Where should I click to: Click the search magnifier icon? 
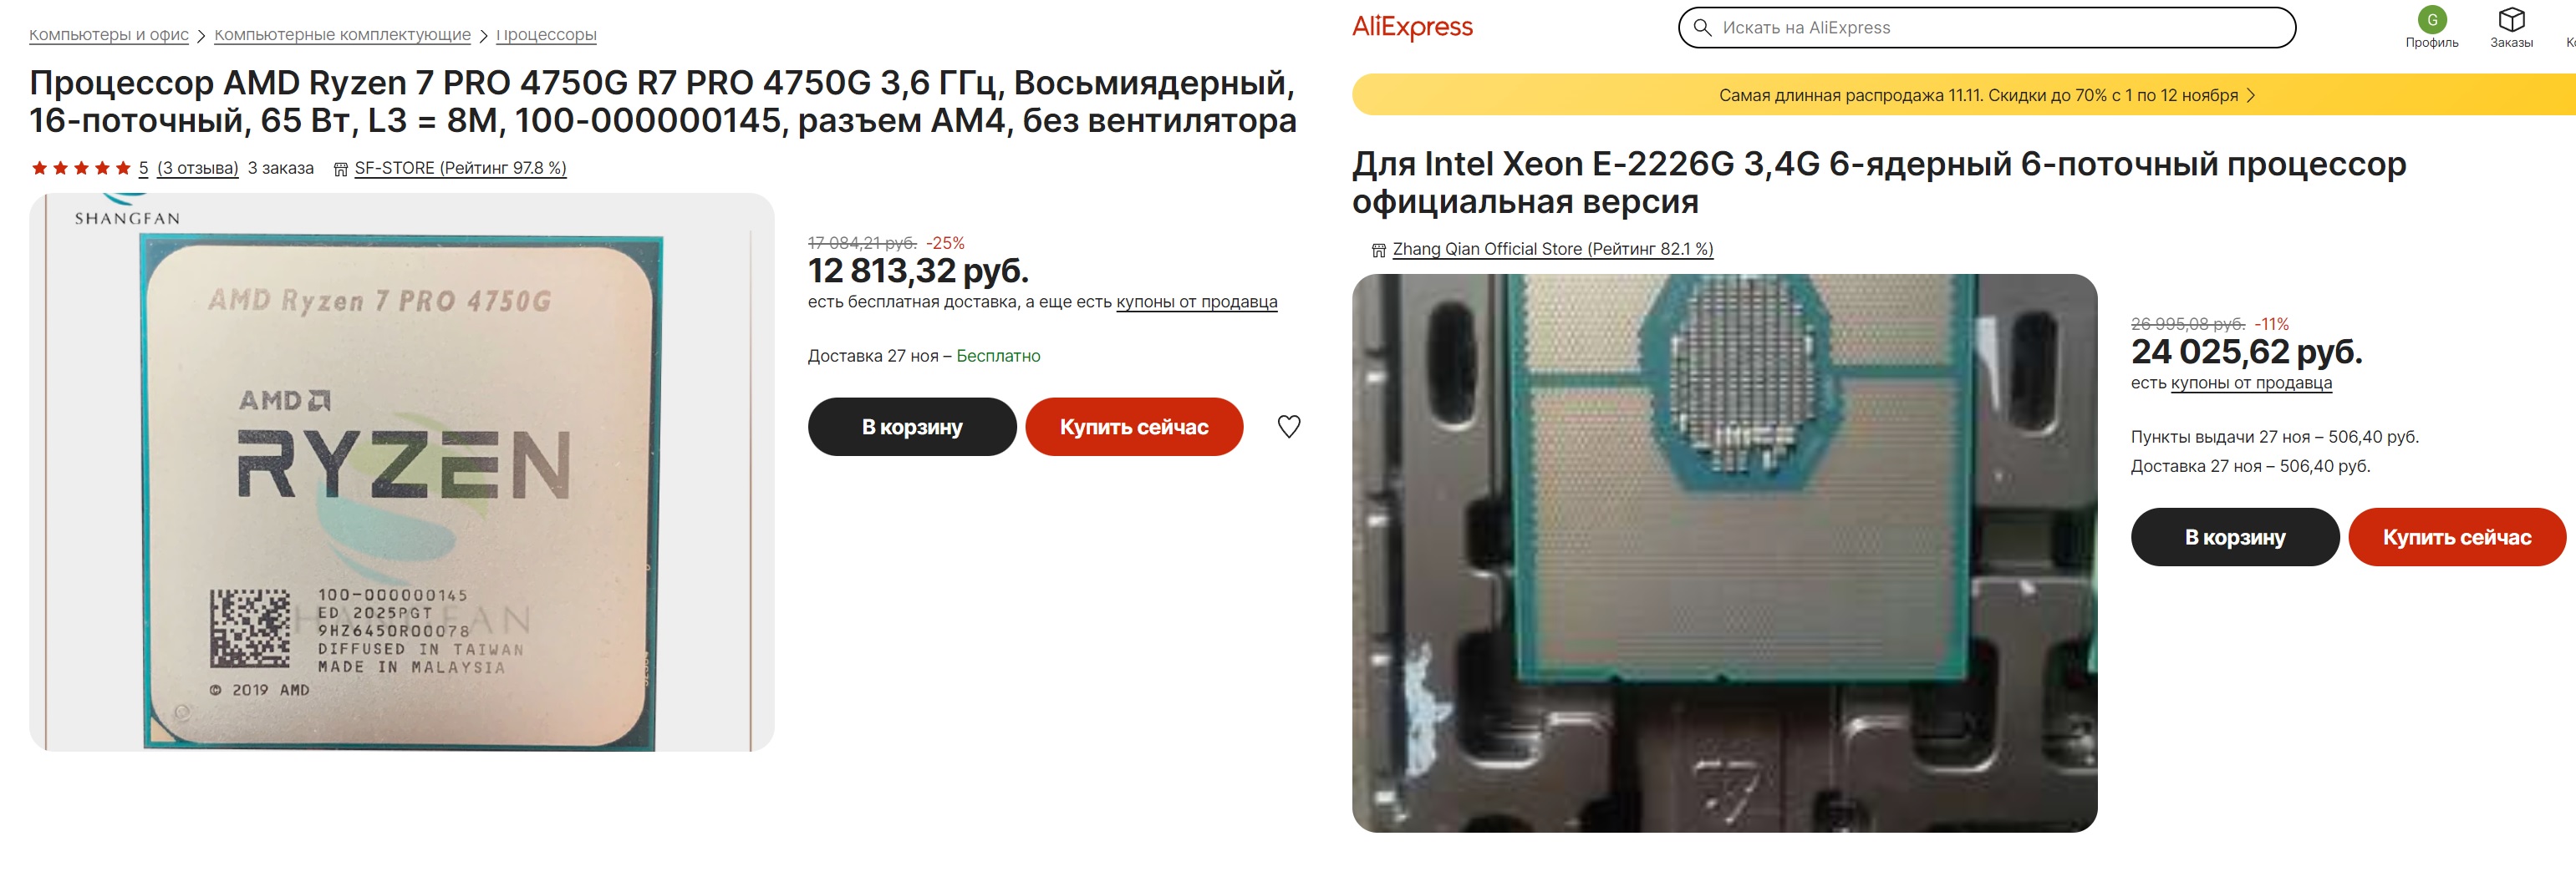1701,27
